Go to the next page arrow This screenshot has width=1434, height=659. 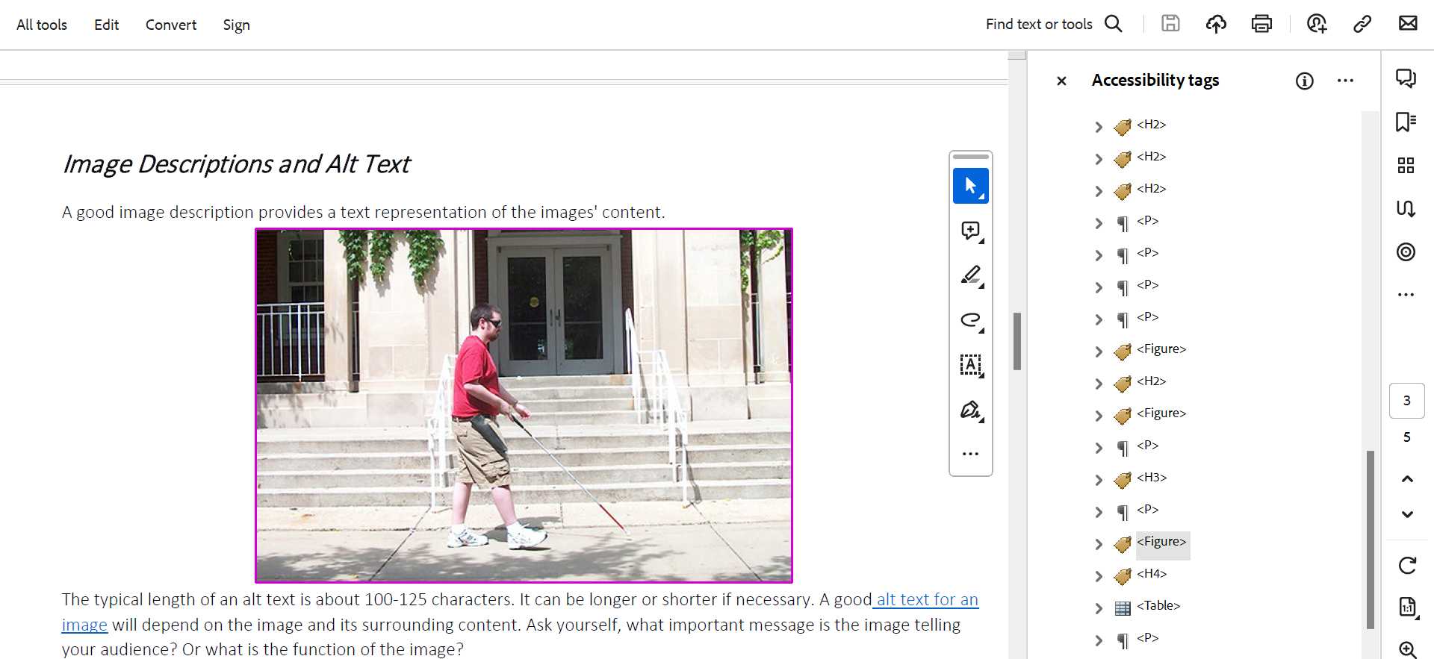pos(1407,514)
